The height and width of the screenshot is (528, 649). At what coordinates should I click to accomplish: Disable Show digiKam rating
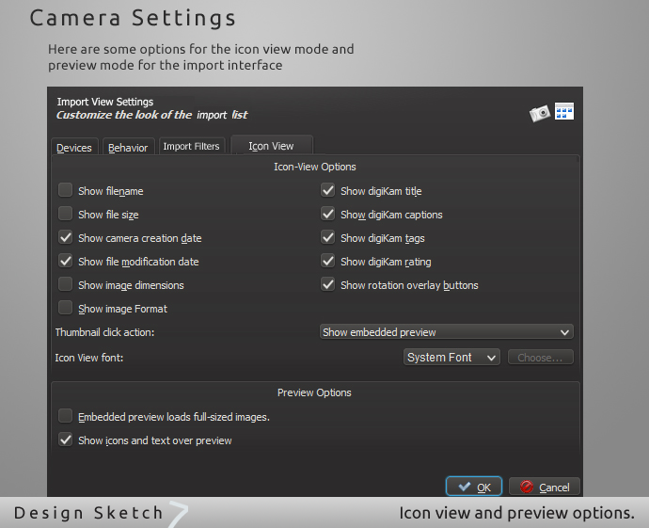click(x=327, y=261)
